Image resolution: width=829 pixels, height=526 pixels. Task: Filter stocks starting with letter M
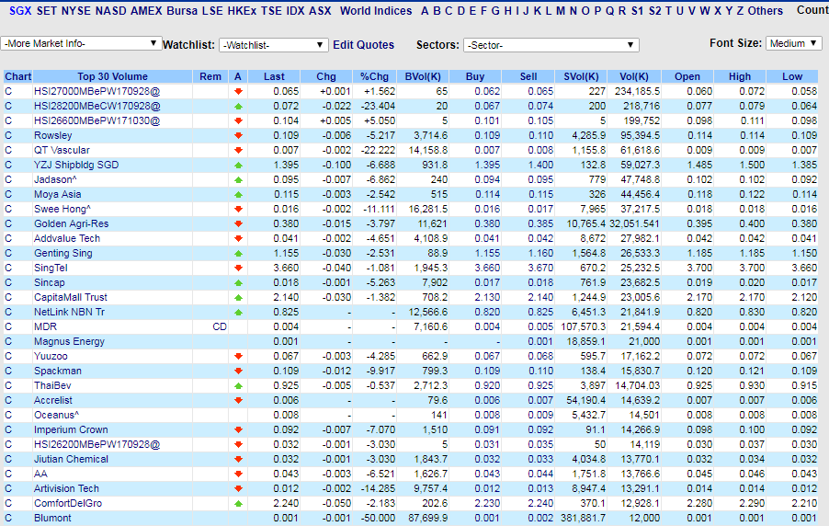[x=561, y=11]
